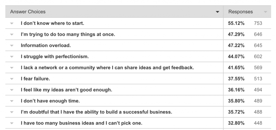Select the "Information overload." answer text
Image resolution: width=276 pixels, height=130 pixels.
coord(46,45)
